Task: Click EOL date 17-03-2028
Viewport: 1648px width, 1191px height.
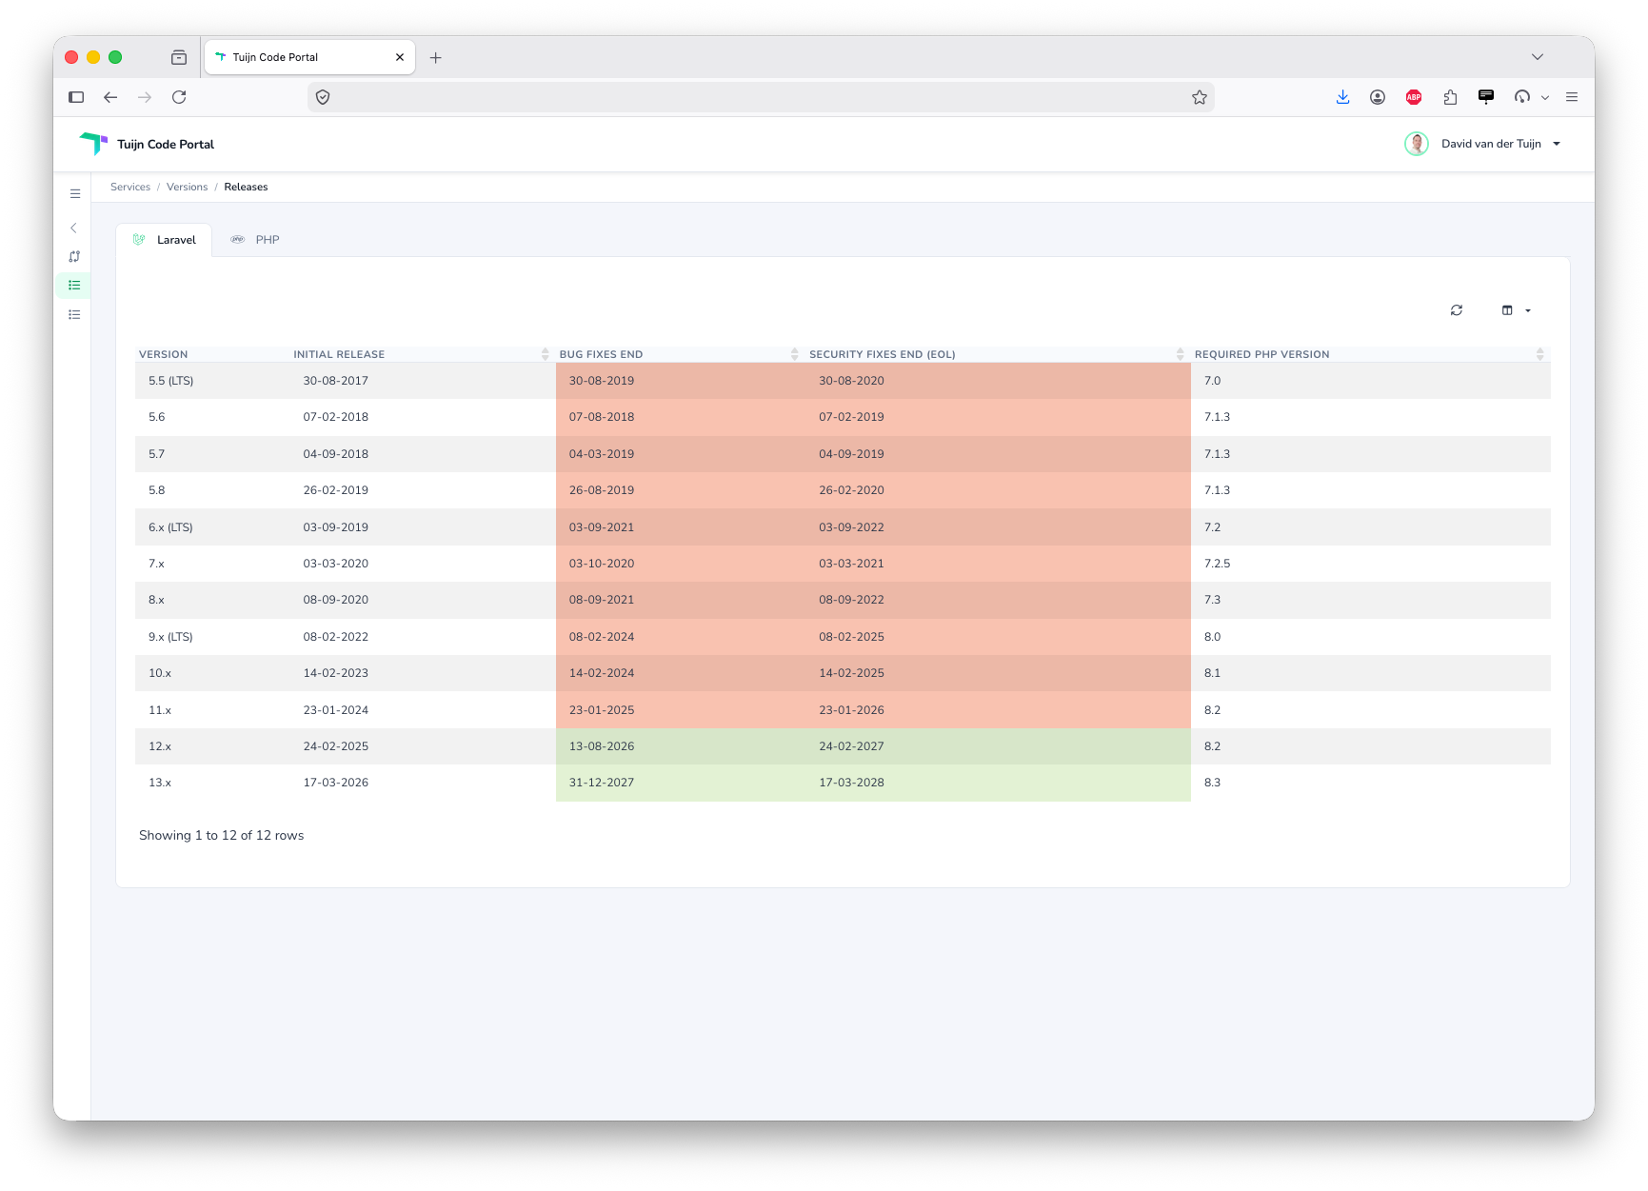Action: pos(851,783)
